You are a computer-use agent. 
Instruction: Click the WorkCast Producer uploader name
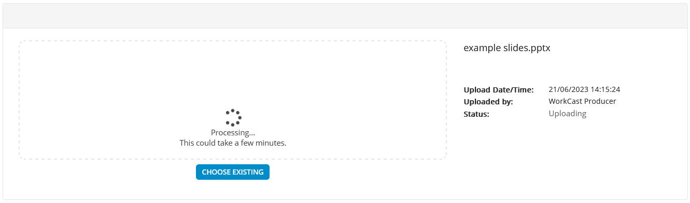pyautogui.click(x=582, y=101)
